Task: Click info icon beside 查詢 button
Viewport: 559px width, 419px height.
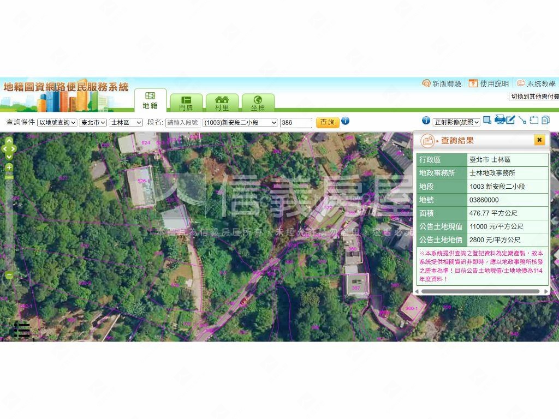Action: tap(345, 121)
